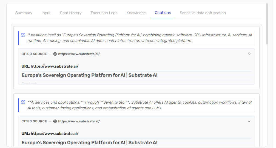Click globe icon in first cited source header
Image resolution: width=276 pixels, height=148 pixels.
(55, 54)
